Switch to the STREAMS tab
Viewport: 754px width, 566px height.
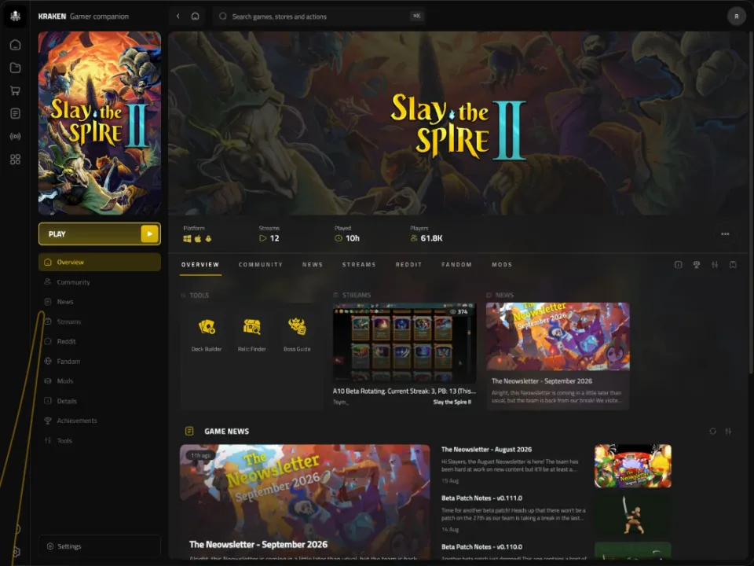tap(359, 265)
